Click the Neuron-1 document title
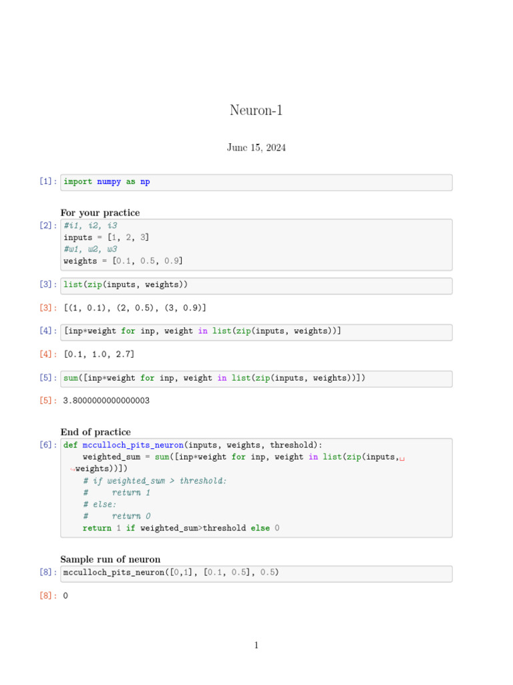The image size is (513, 685). (256, 110)
